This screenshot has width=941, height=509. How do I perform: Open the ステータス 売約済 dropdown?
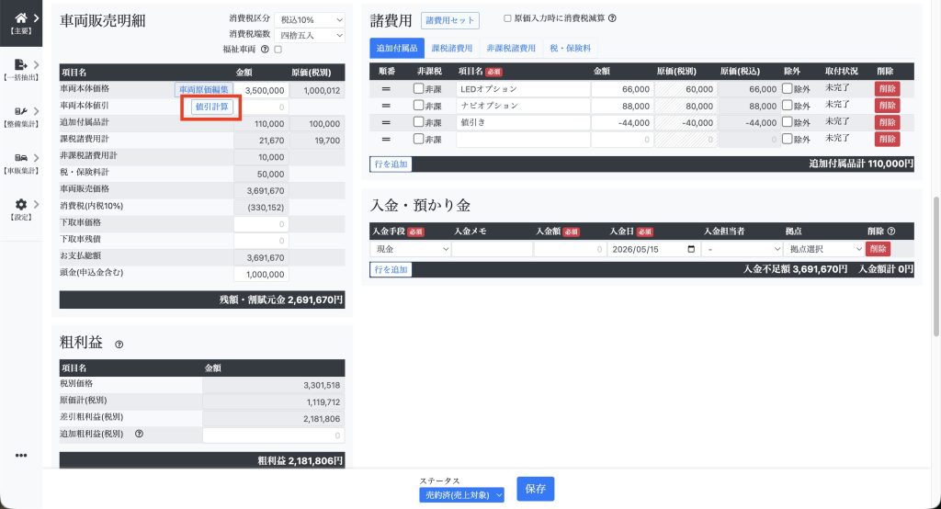(461, 495)
